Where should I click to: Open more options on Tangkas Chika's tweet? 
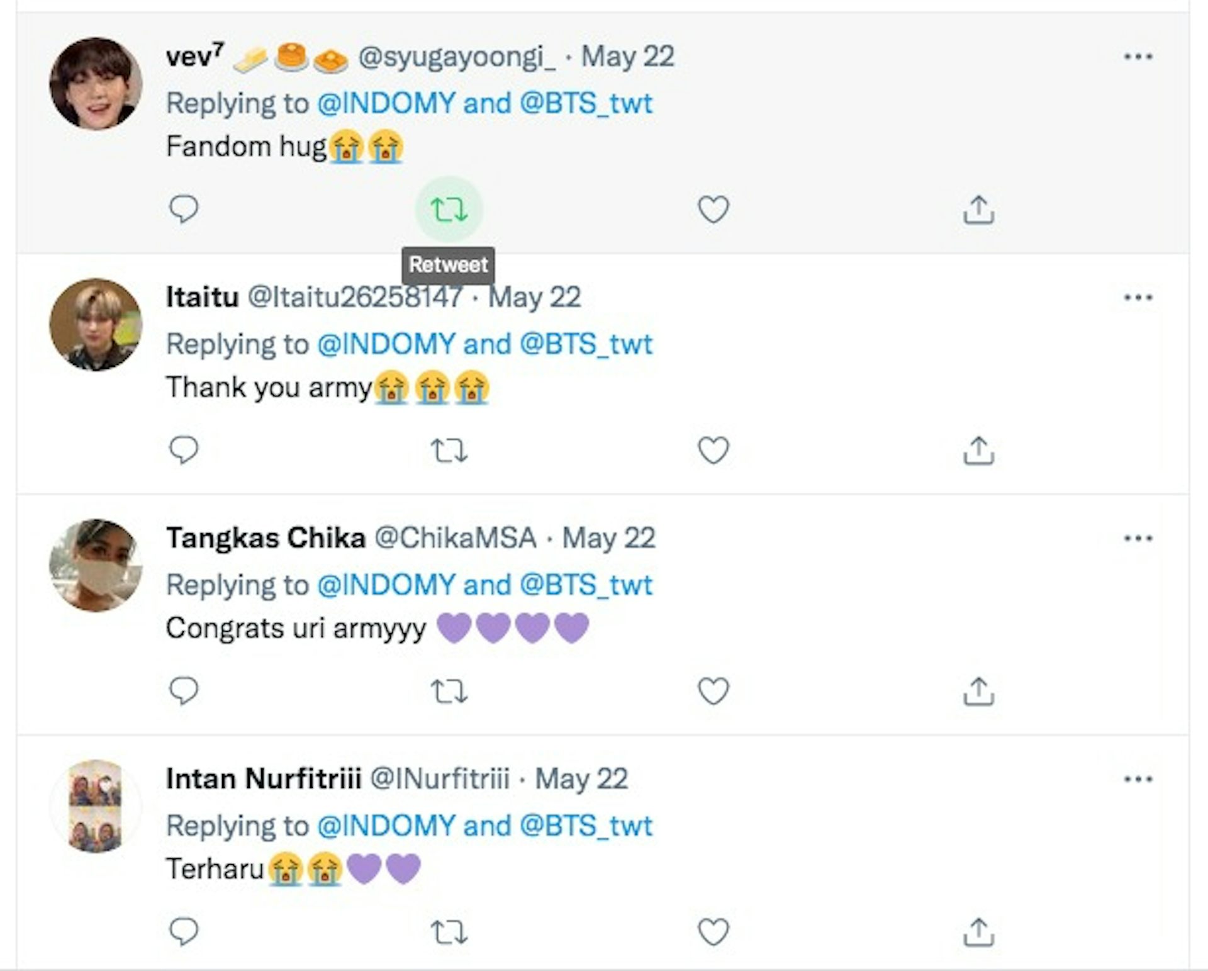[1138, 538]
